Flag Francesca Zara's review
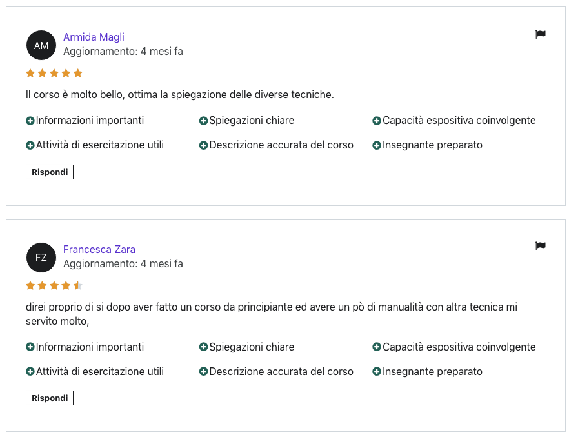 coord(541,246)
